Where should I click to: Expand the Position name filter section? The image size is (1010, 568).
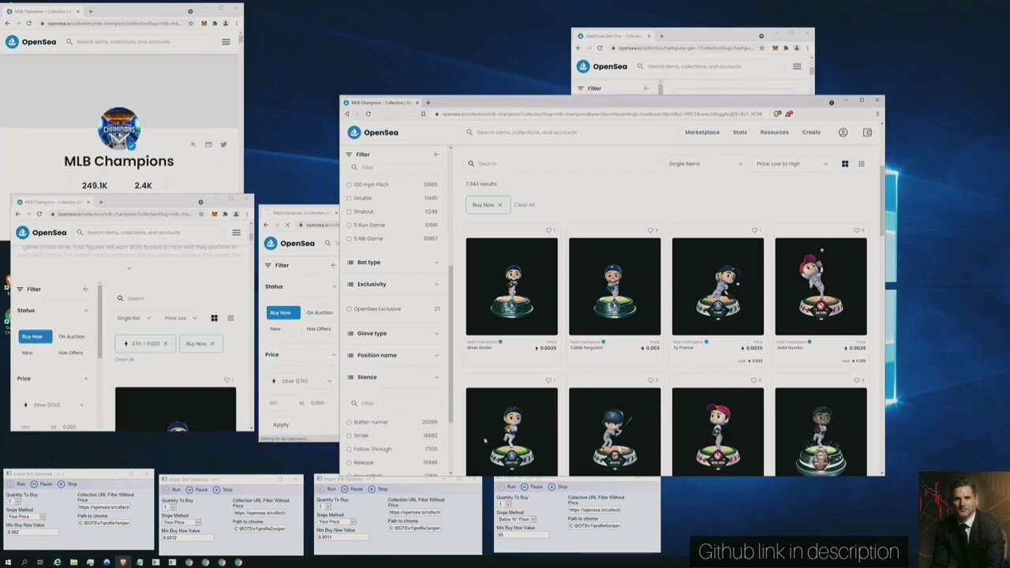coord(393,355)
